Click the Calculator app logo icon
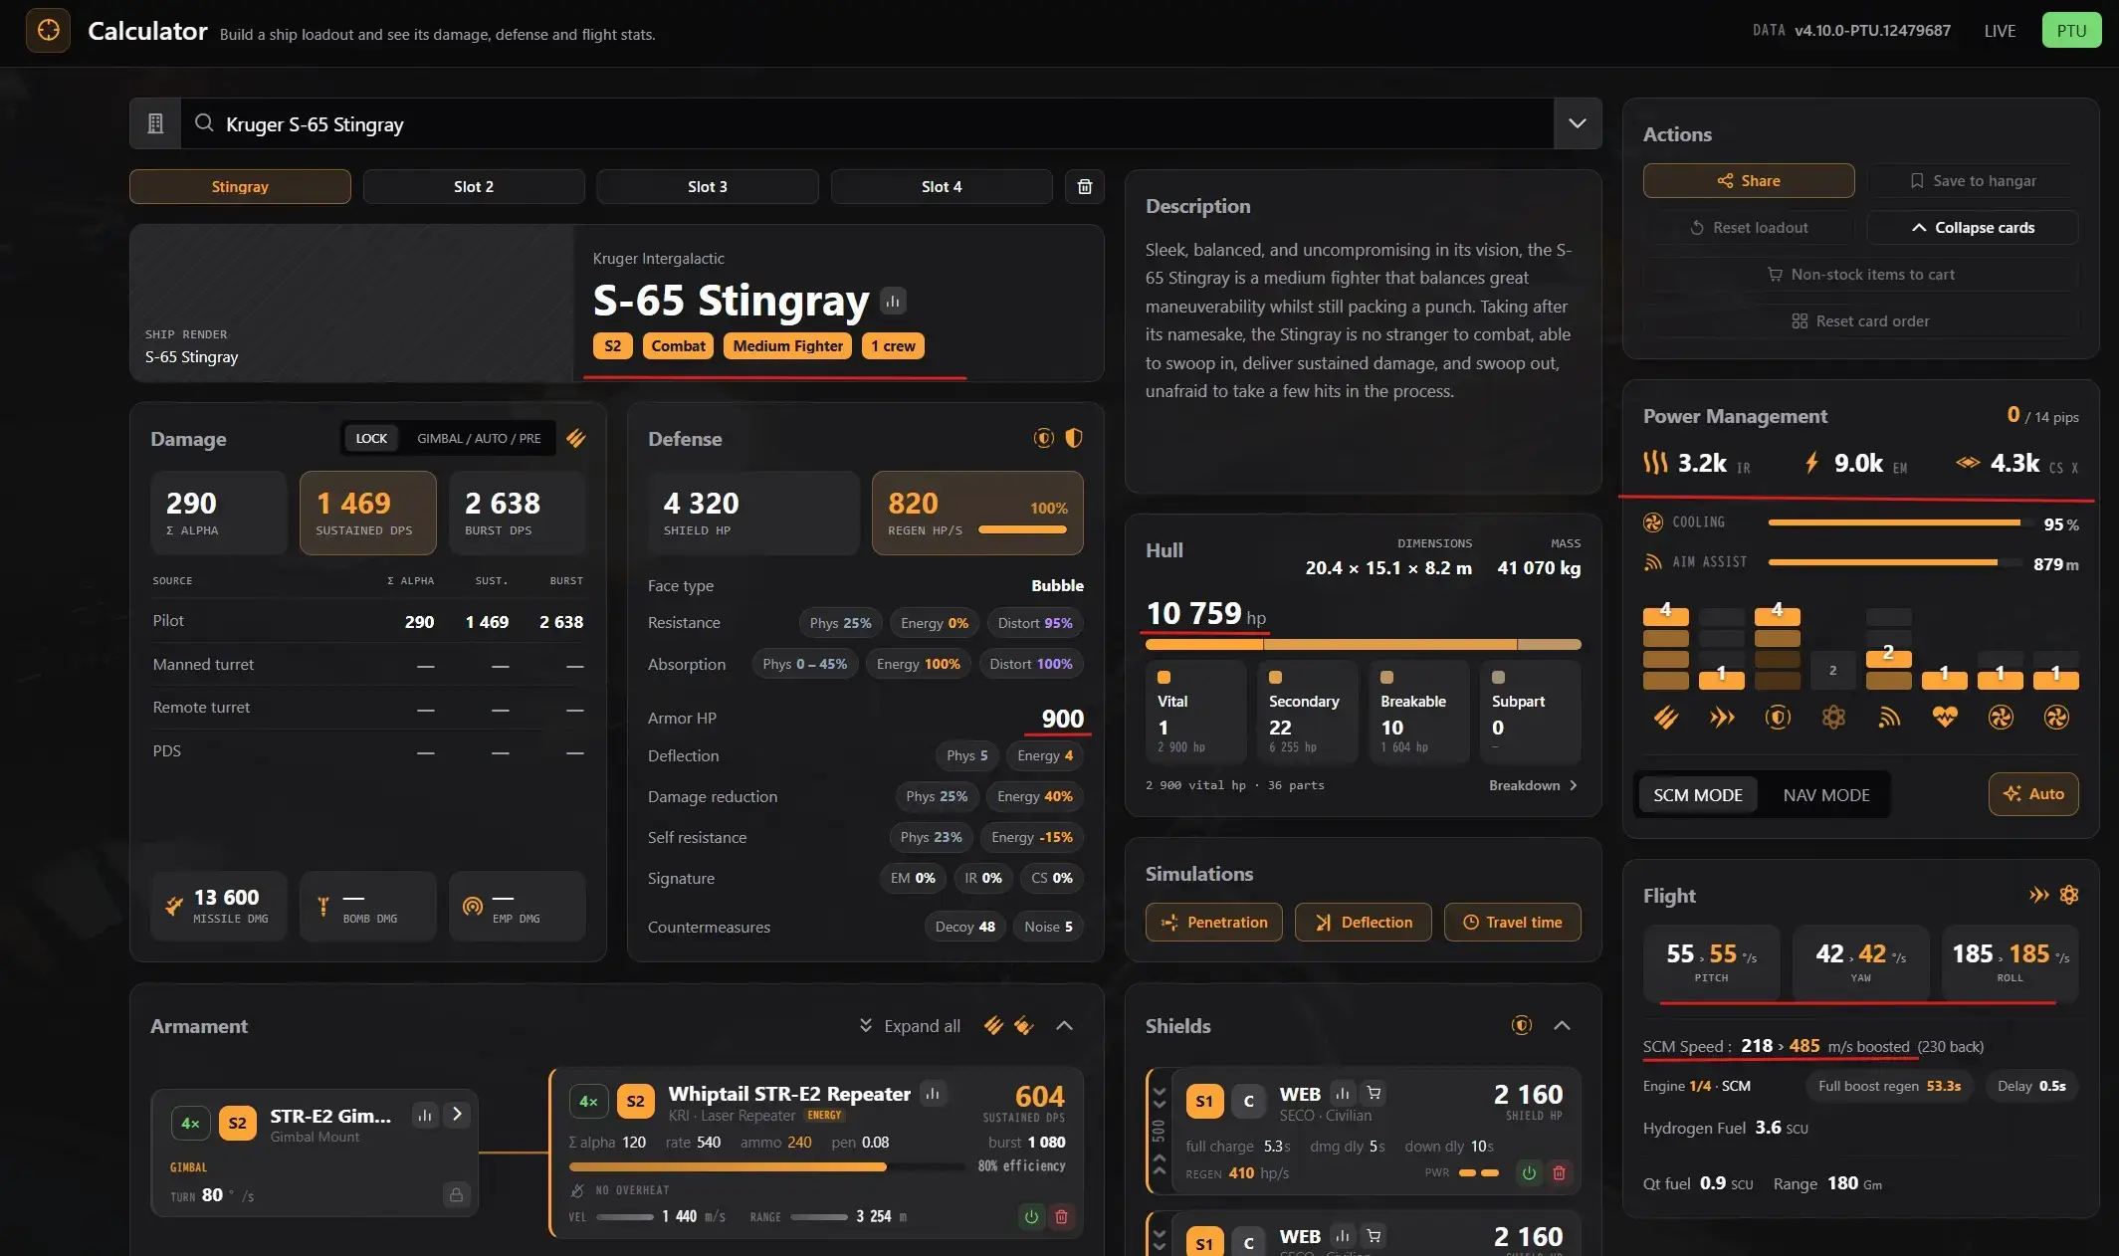The image size is (2119, 1256). click(x=48, y=31)
